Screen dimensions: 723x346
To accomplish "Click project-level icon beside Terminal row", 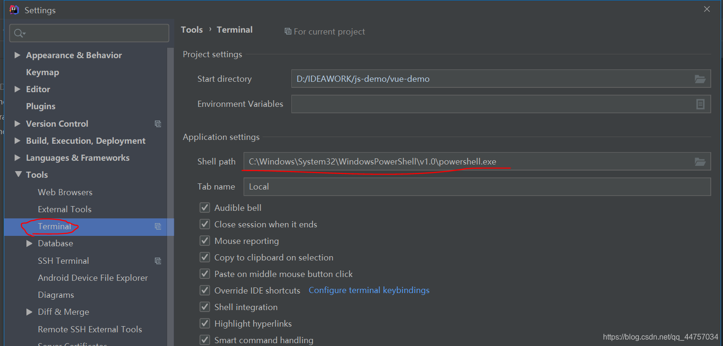I will pos(158,226).
